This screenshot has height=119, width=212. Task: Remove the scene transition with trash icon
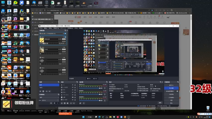[x=54, y=103]
